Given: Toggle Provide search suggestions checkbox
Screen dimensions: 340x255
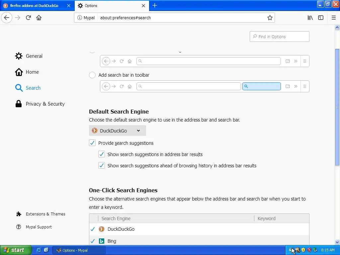Looking at the screenshot, I should (x=92, y=143).
